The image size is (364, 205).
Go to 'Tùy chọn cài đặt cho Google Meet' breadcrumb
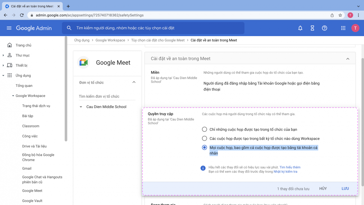coord(158,40)
